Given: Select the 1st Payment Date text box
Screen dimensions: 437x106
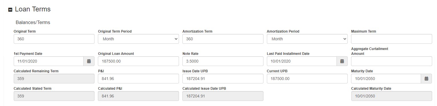Looking at the screenshot, I should (49, 61).
